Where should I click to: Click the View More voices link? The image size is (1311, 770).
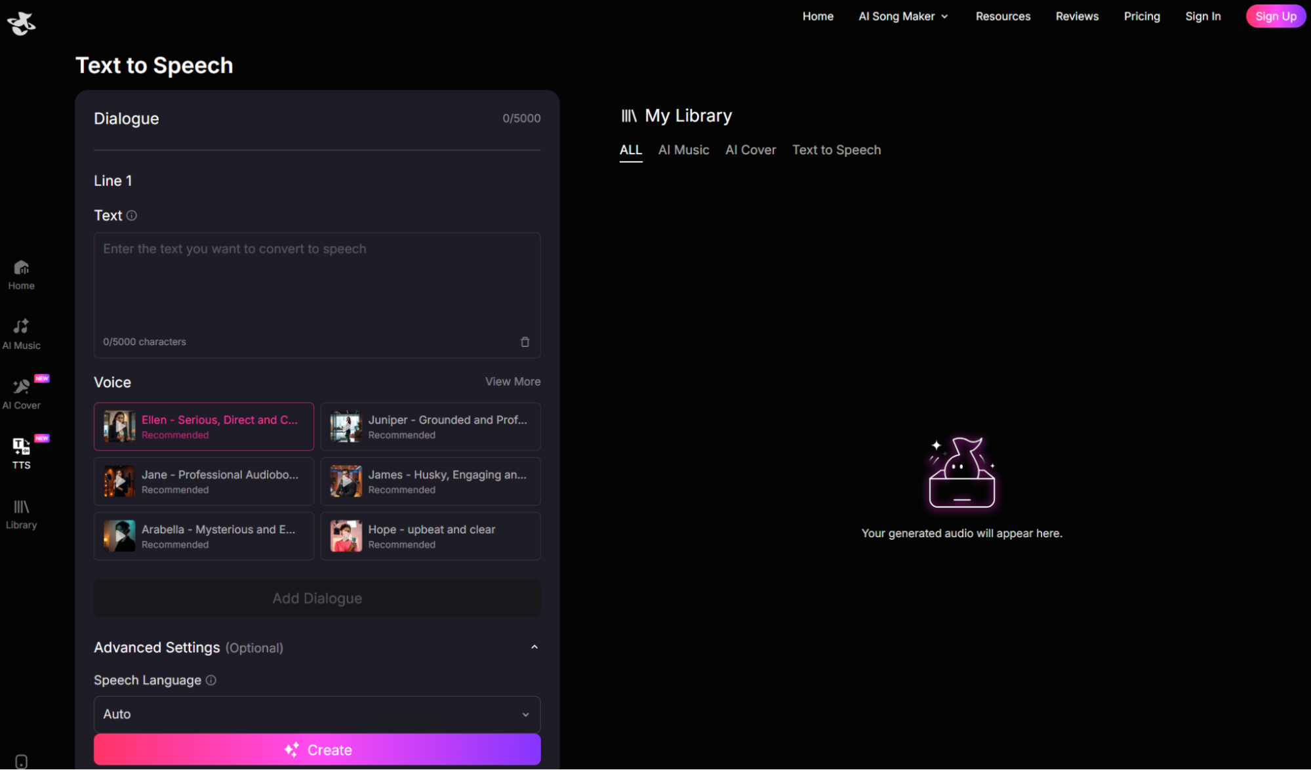tap(512, 382)
